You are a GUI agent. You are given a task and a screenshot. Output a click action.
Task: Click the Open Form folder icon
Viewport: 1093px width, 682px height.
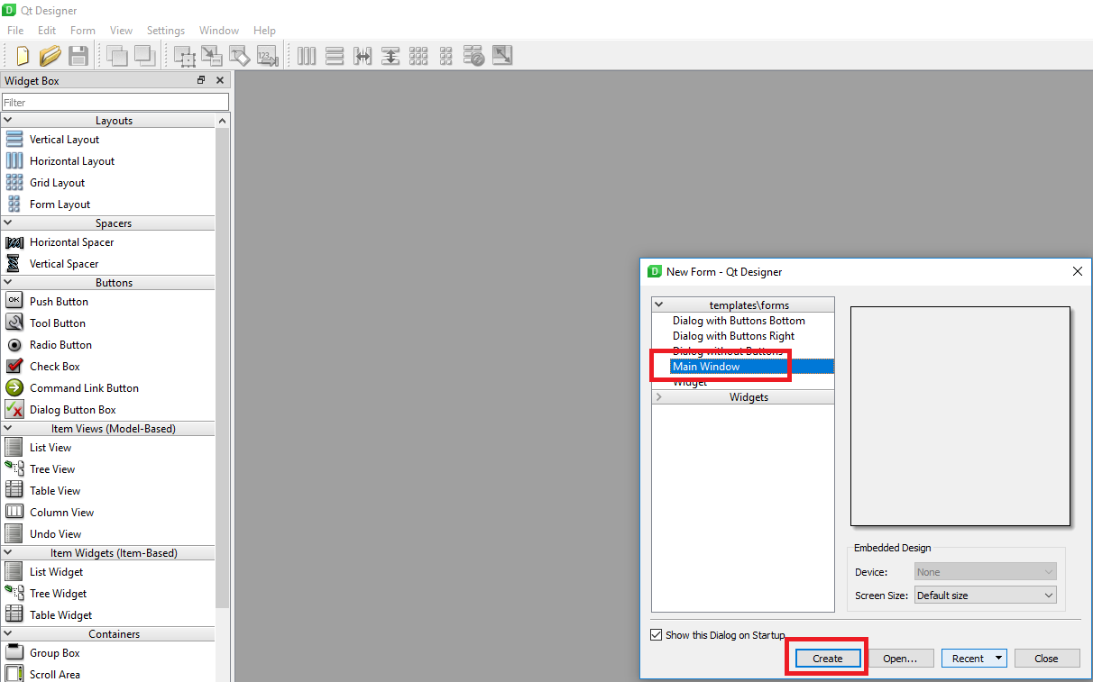51,56
